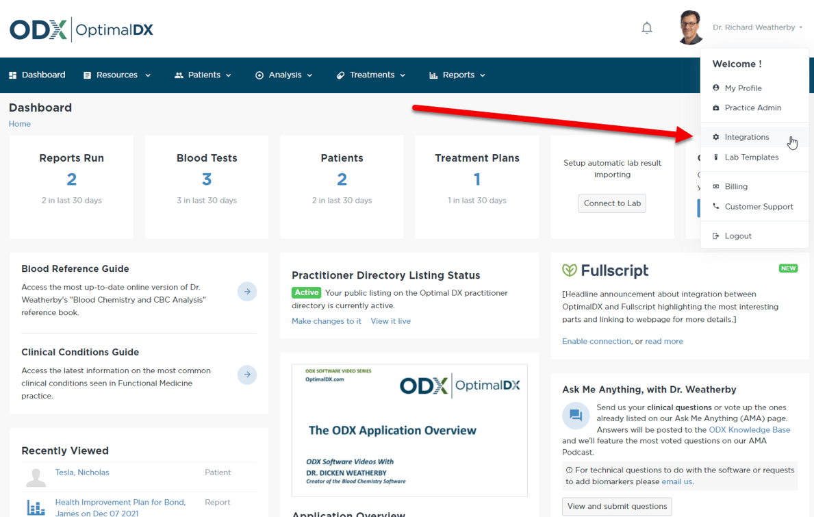Click the Logout exit icon
The height and width of the screenshot is (517, 814).
pos(716,236)
